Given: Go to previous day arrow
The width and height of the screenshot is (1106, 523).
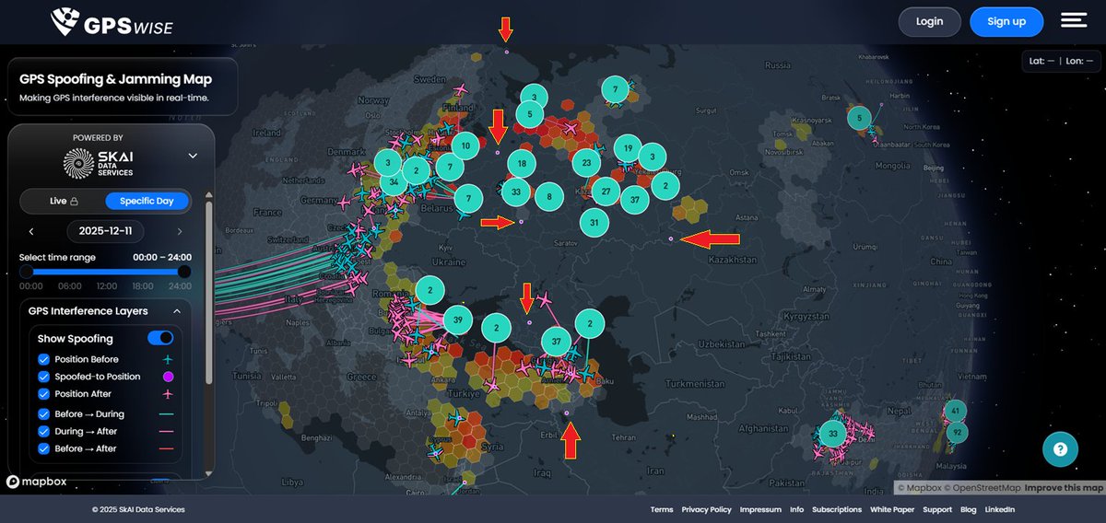Looking at the screenshot, I should (31, 231).
